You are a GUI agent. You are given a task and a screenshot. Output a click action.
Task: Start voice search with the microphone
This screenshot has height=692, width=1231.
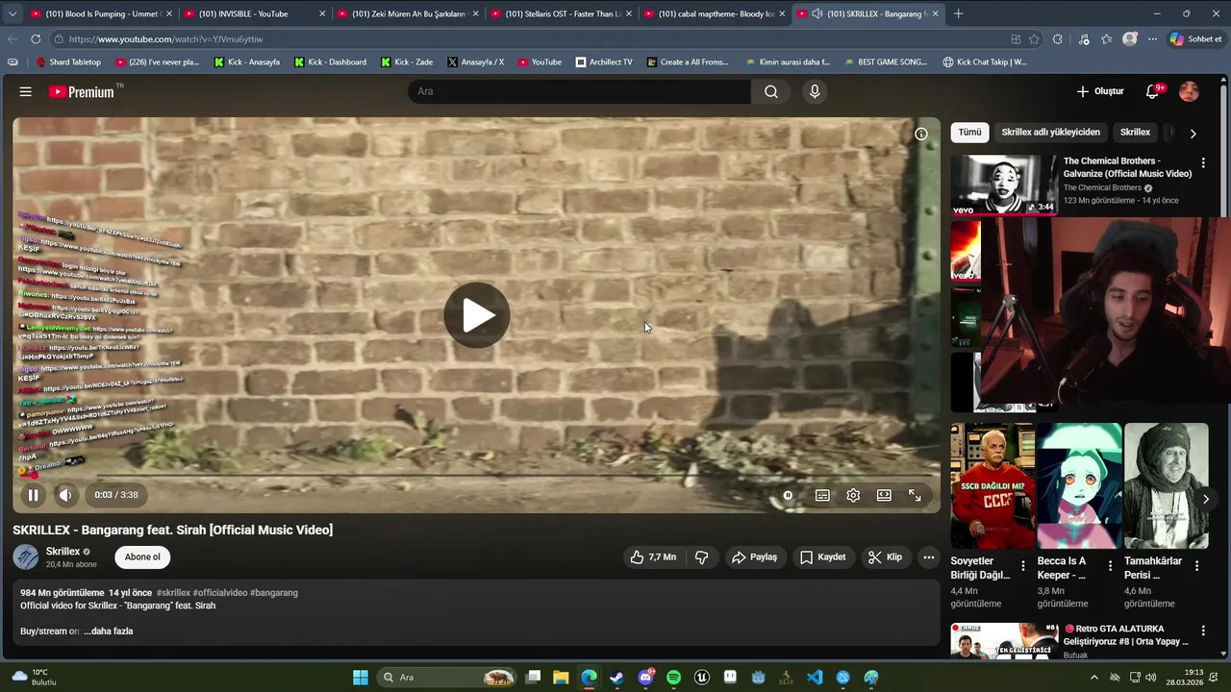pyautogui.click(x=815, y=91)
